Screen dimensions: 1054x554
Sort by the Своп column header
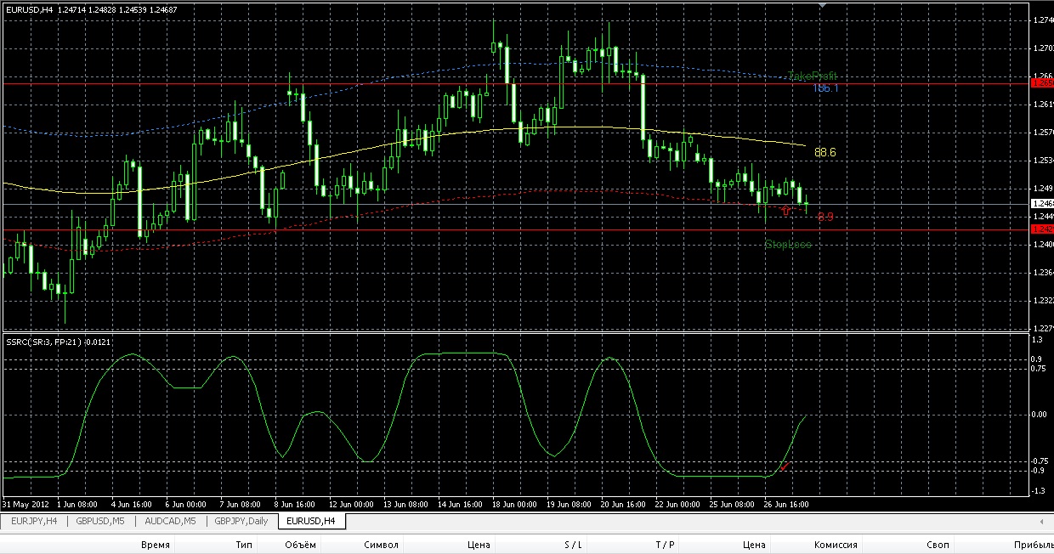point(938,545)
